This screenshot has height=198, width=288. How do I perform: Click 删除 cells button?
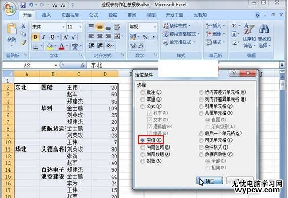(215, 34)
